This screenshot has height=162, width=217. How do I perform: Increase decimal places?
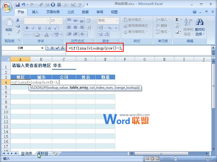(x=101, y=34)
